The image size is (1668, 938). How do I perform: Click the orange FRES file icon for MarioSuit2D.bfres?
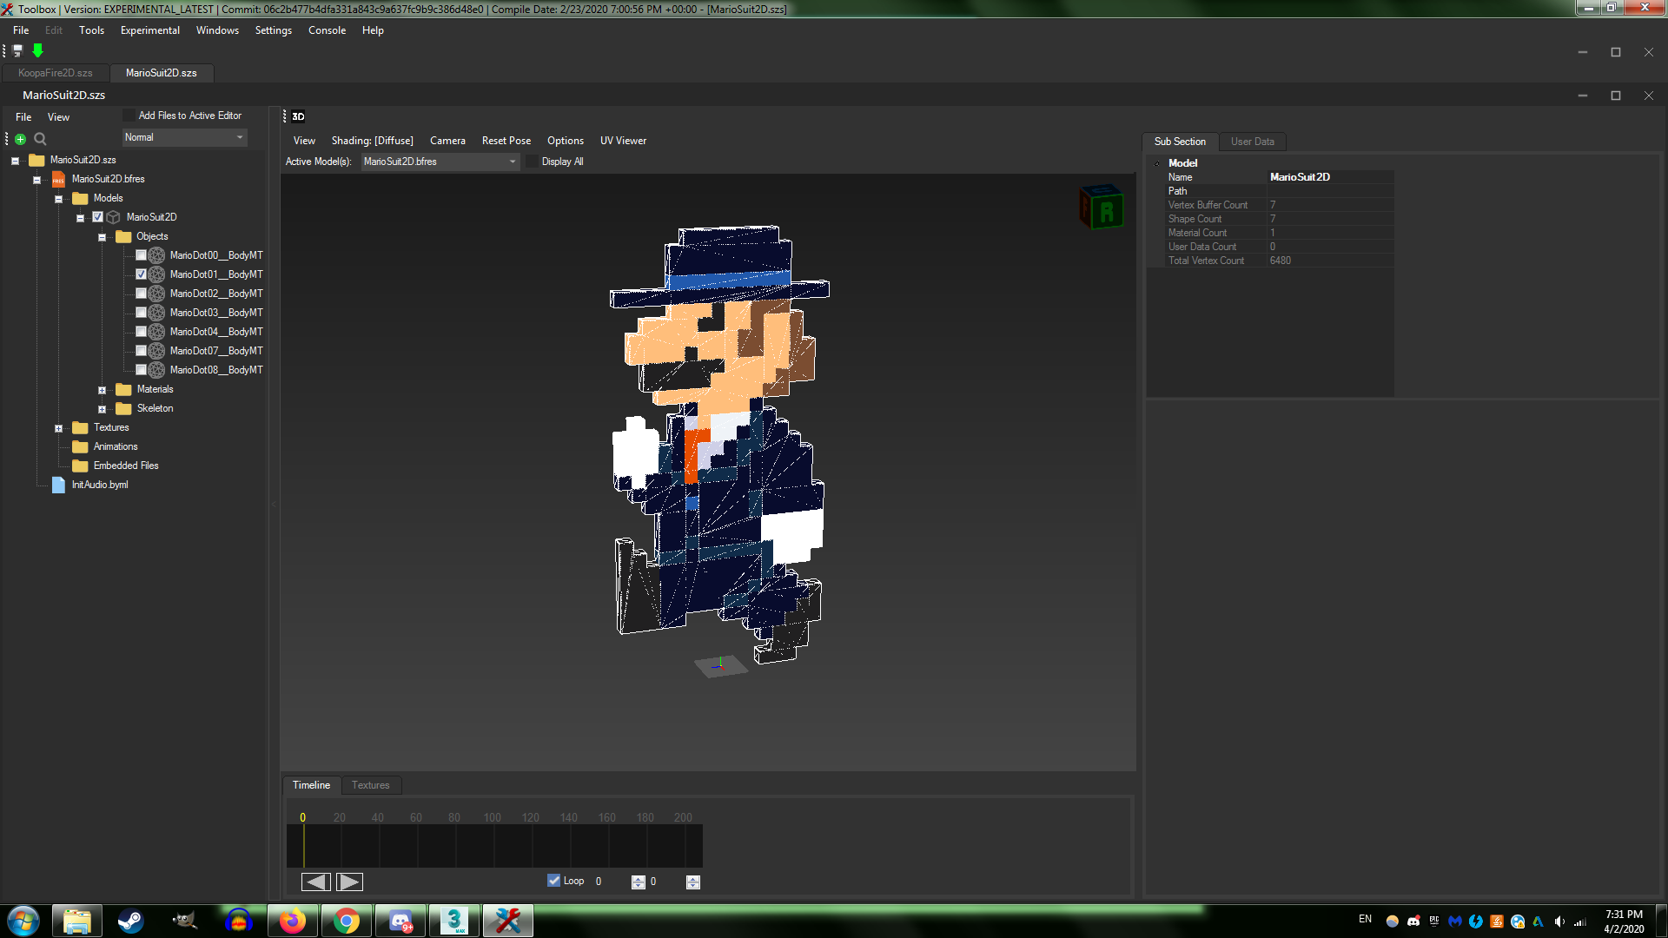(58, 179)
